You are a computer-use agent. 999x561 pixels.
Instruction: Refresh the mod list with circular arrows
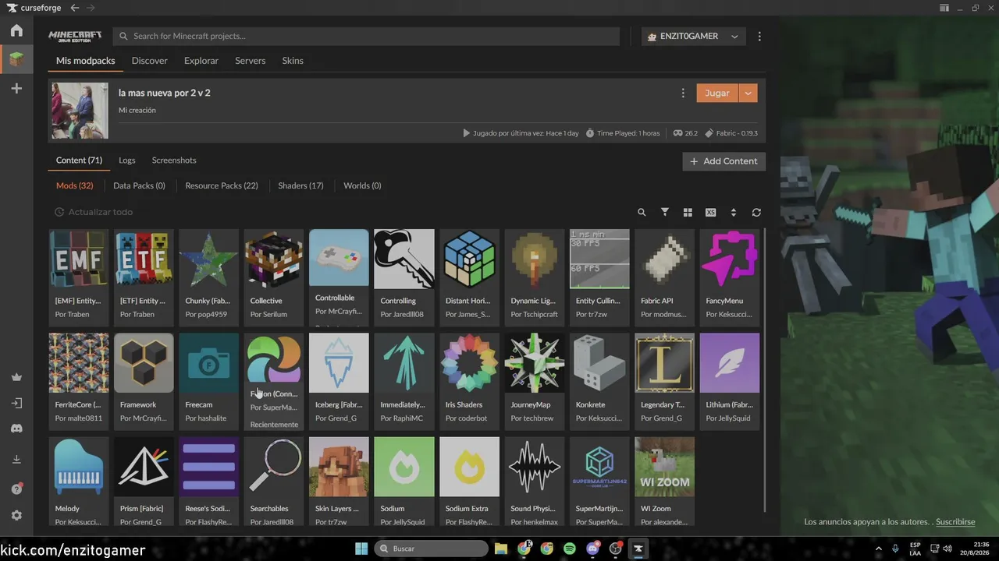click(756, 213)
